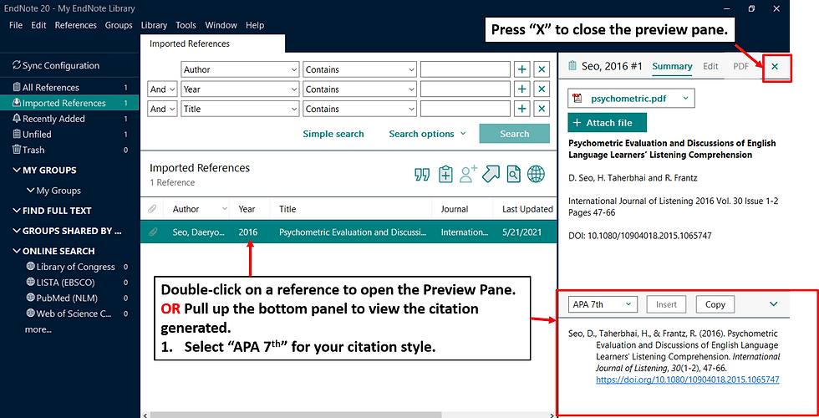Select Library of Congress online search
The image size is (819, 418).
point(76,267)
